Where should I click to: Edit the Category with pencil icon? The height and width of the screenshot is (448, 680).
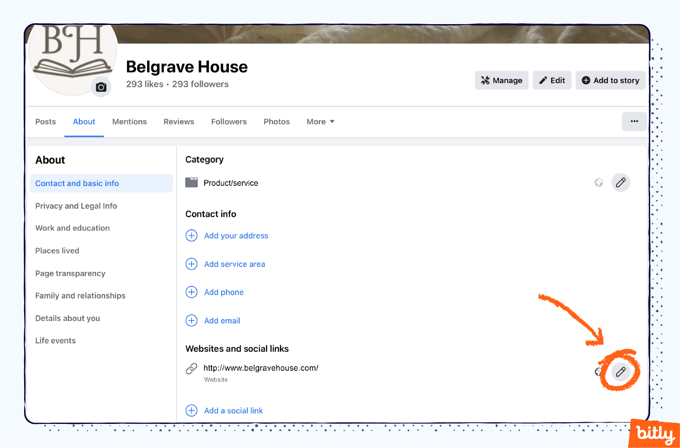[621, 182]
